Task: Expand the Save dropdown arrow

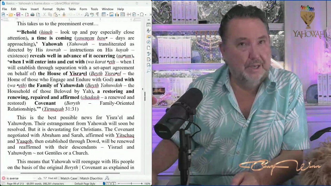Action: [22, 15]
